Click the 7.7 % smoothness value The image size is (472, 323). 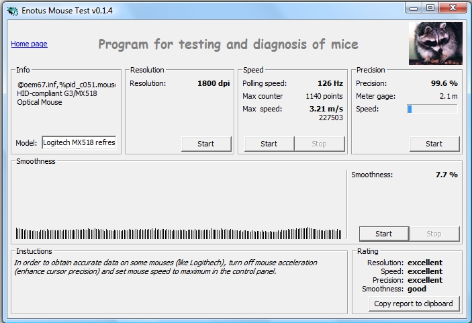pos(446,175)
